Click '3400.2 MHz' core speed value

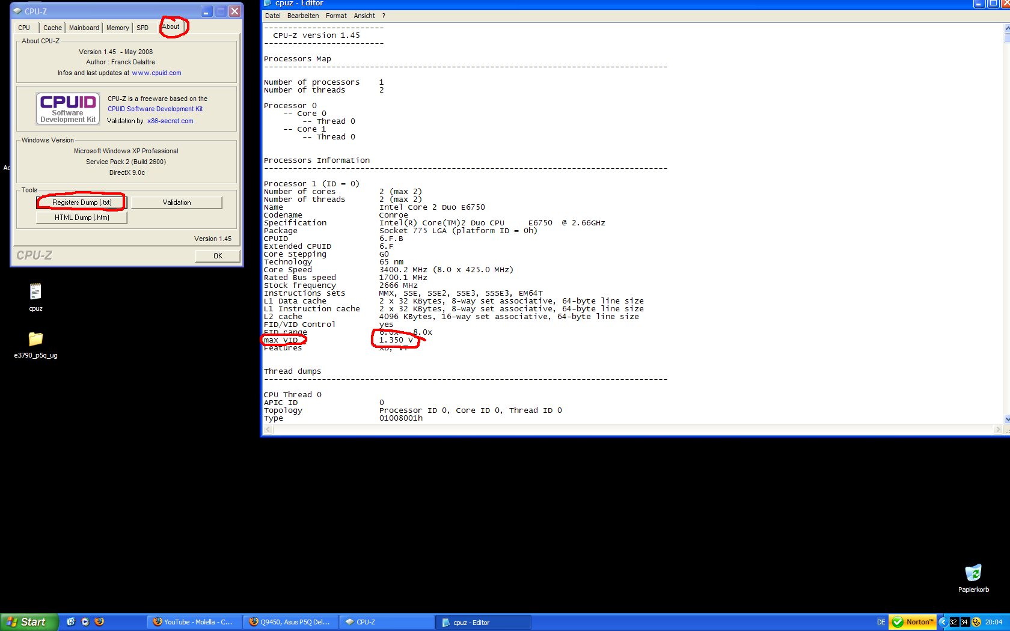click(403, 270)
